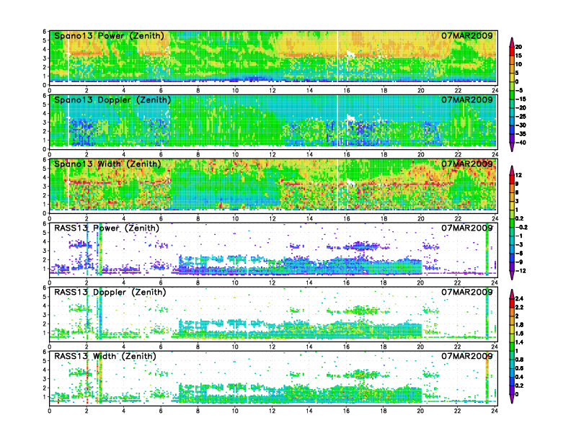Screen dimensions: 571x441
Task: Pick the red segment beside colorbar label 2.2
Action: point(512,303)
